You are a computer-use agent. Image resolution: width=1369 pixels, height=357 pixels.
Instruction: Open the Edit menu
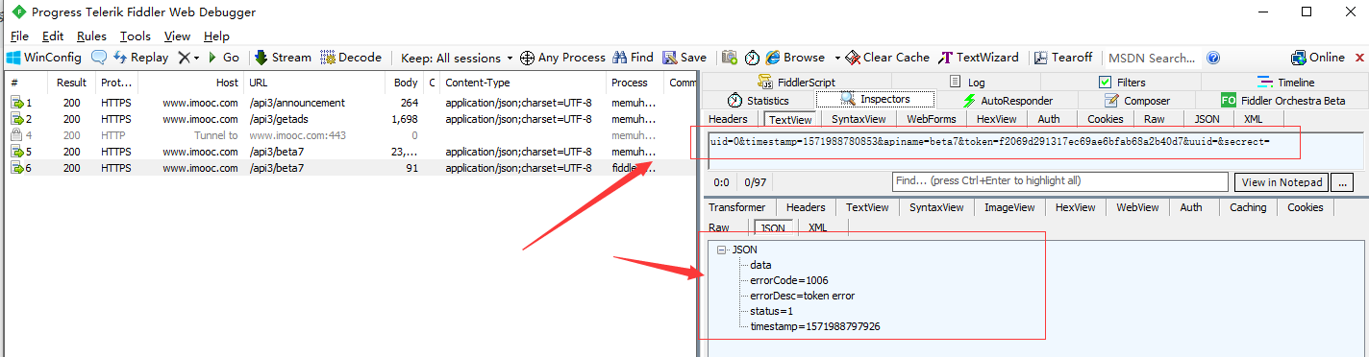pos(53,36)
